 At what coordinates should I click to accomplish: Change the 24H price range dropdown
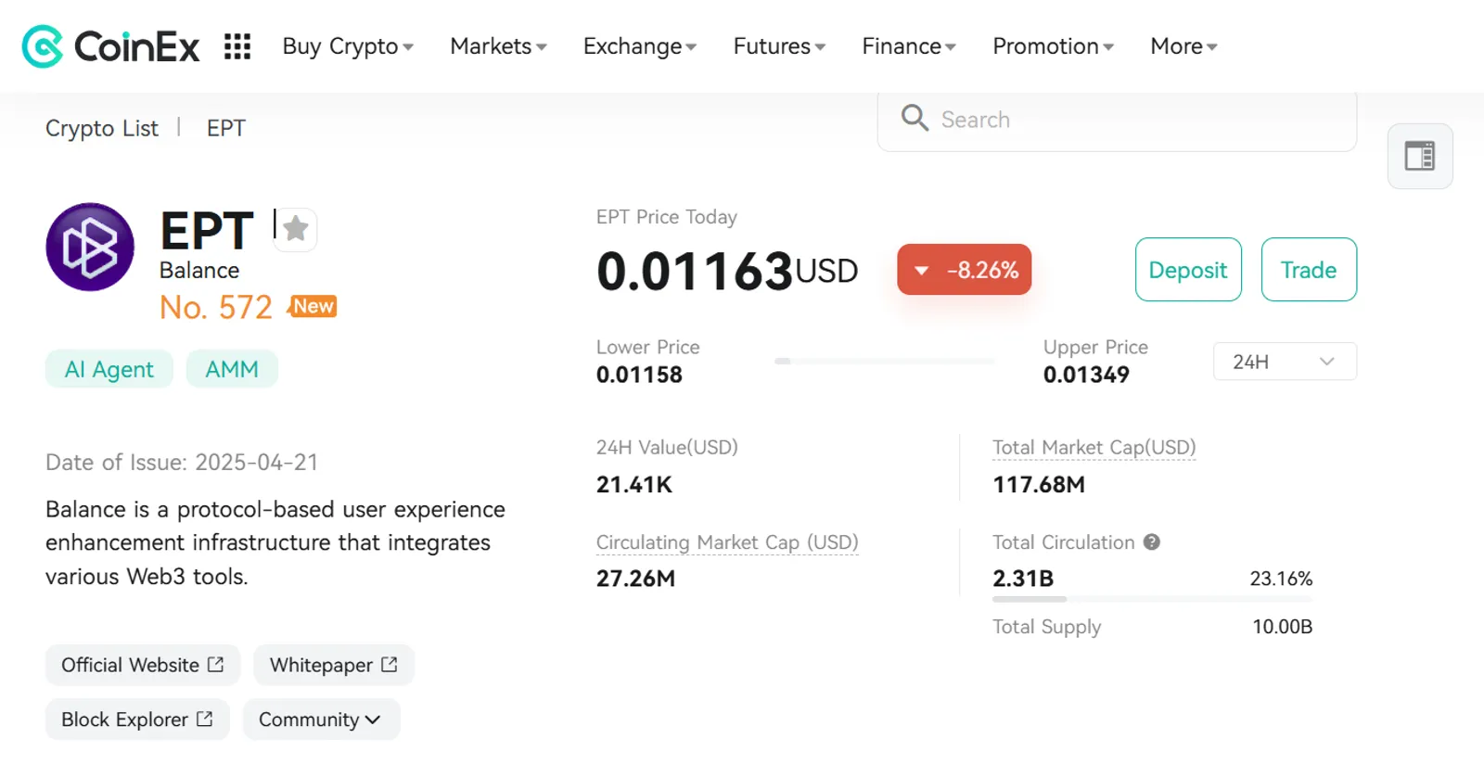[x=1285, y=362]
